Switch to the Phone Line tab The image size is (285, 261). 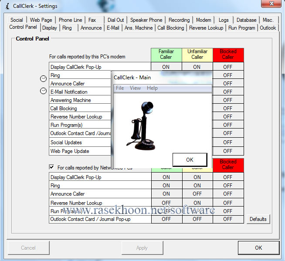pos(70,20)
